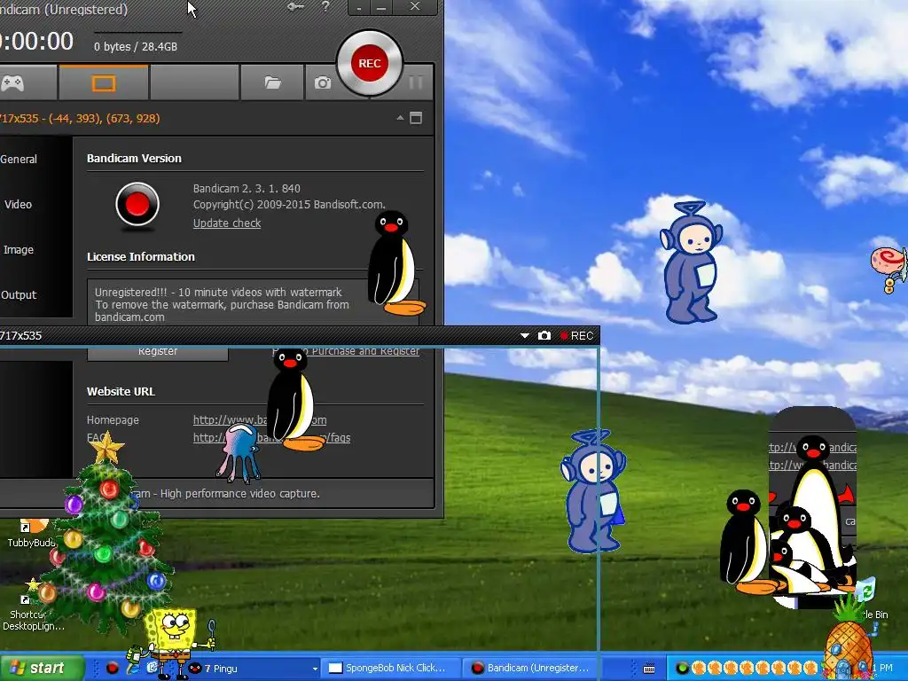This screenshot has height=681, width=908.
Task: Toggle full screen target window icon
Action: (x=416, y=118)
